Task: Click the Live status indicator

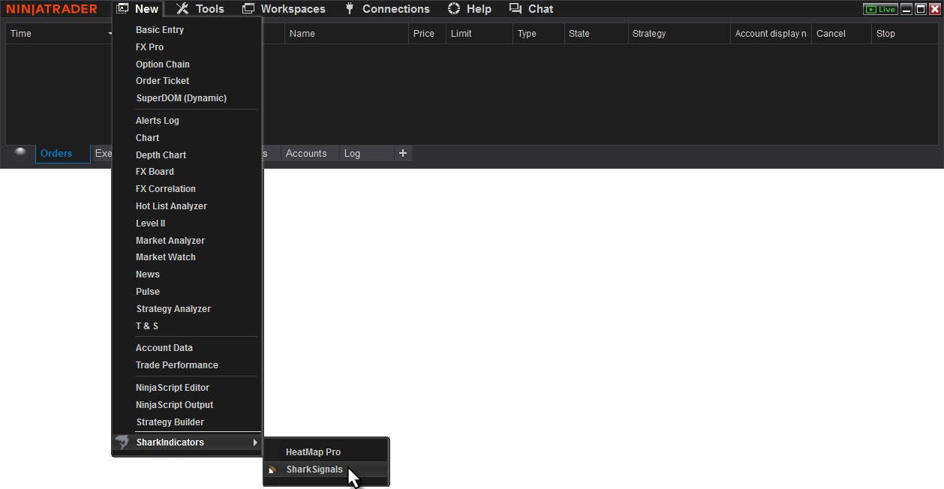Action: (x=880, y=9)
